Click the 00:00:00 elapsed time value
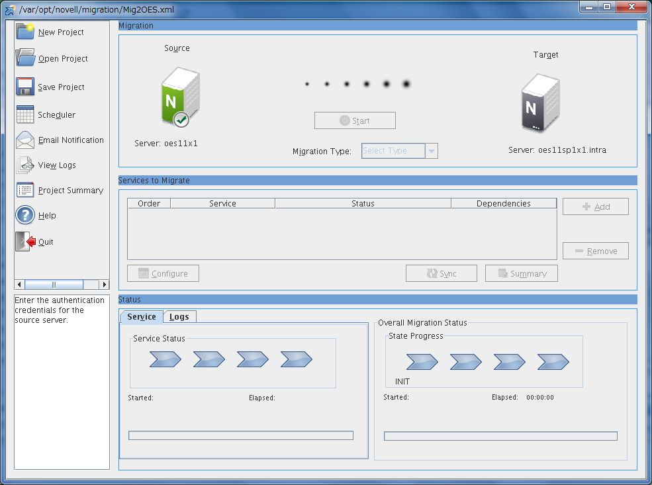 point(539,397)
